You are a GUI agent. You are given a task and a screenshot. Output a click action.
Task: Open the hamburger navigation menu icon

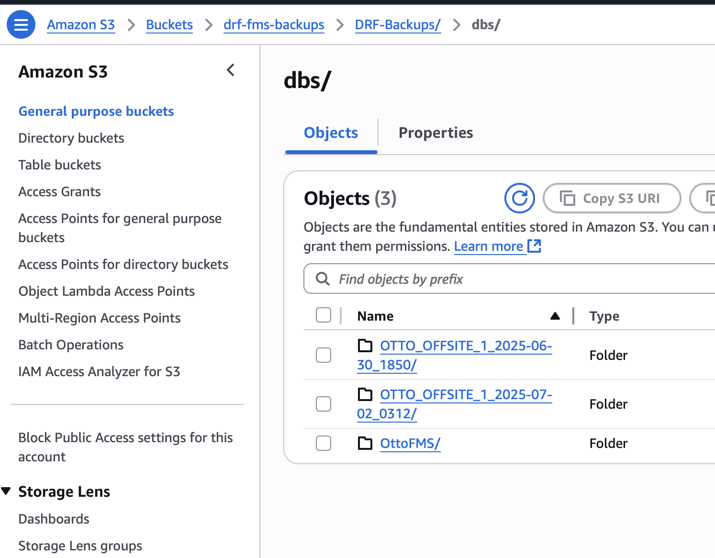pos(21,24)
